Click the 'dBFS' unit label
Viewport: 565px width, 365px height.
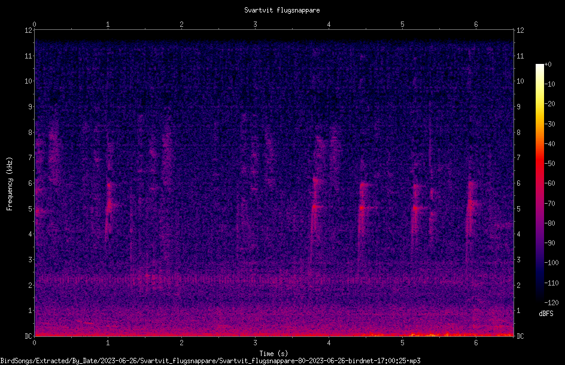coord(546,314)
